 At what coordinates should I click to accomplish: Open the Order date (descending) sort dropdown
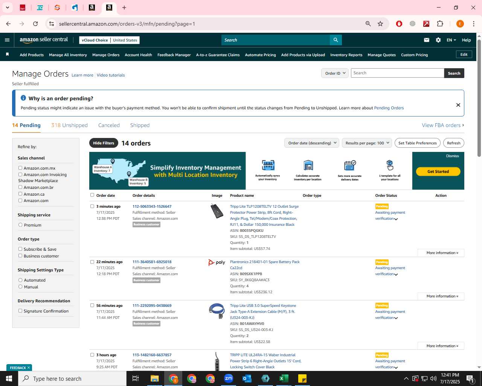(x=312, y=143)
